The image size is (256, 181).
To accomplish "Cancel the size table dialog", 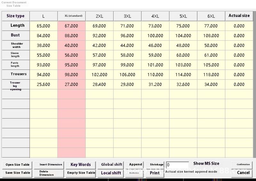I will pos(243,173).
